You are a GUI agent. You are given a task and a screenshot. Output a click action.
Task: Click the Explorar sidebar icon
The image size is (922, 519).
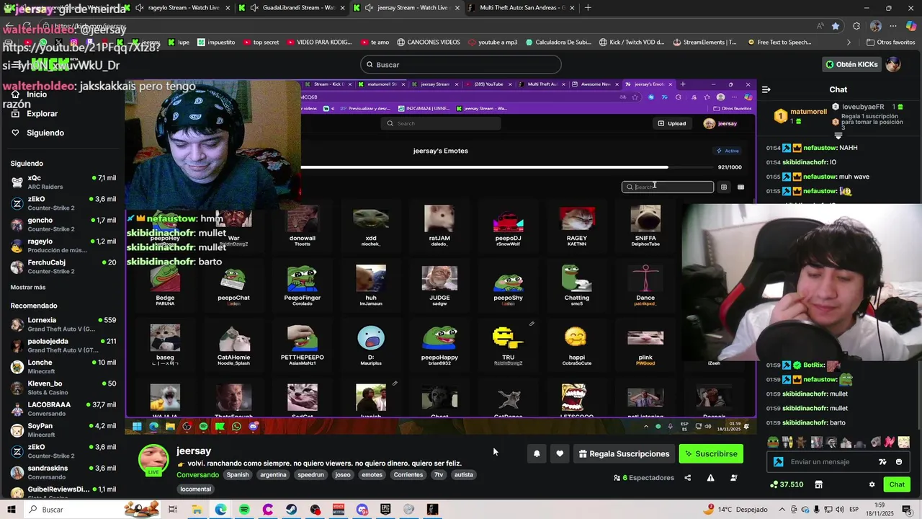15,113
